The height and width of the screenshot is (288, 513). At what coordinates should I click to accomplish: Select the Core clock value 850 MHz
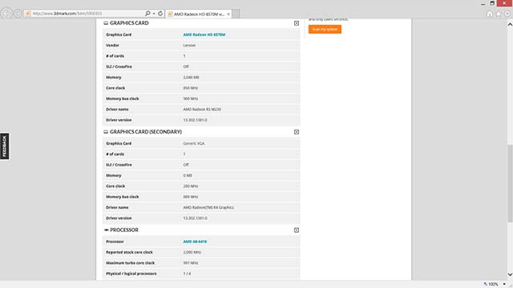191,88
